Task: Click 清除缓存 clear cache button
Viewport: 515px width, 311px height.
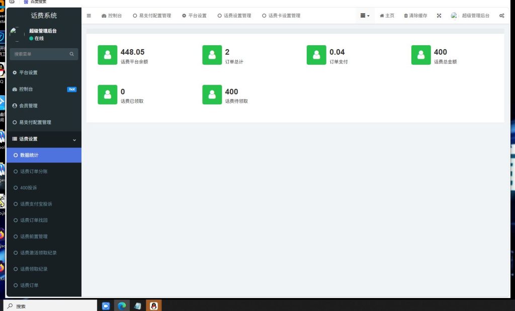Action: (x=415, y=16)
